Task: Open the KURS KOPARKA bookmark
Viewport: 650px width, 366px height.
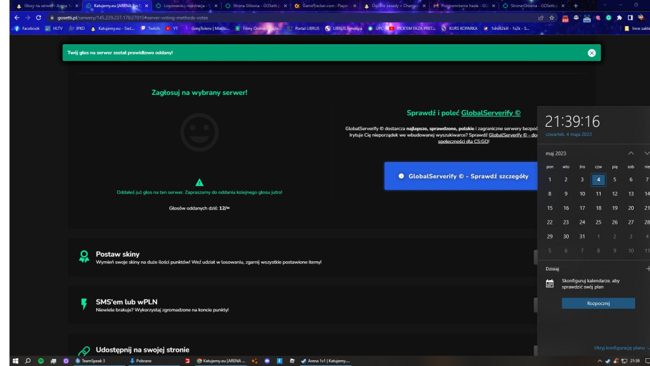Action: pyautogui.click(x=460, y=29)
